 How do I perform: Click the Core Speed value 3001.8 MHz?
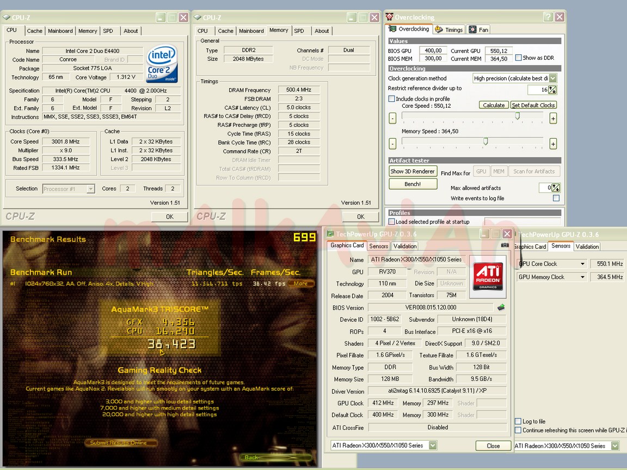[65, 141]
